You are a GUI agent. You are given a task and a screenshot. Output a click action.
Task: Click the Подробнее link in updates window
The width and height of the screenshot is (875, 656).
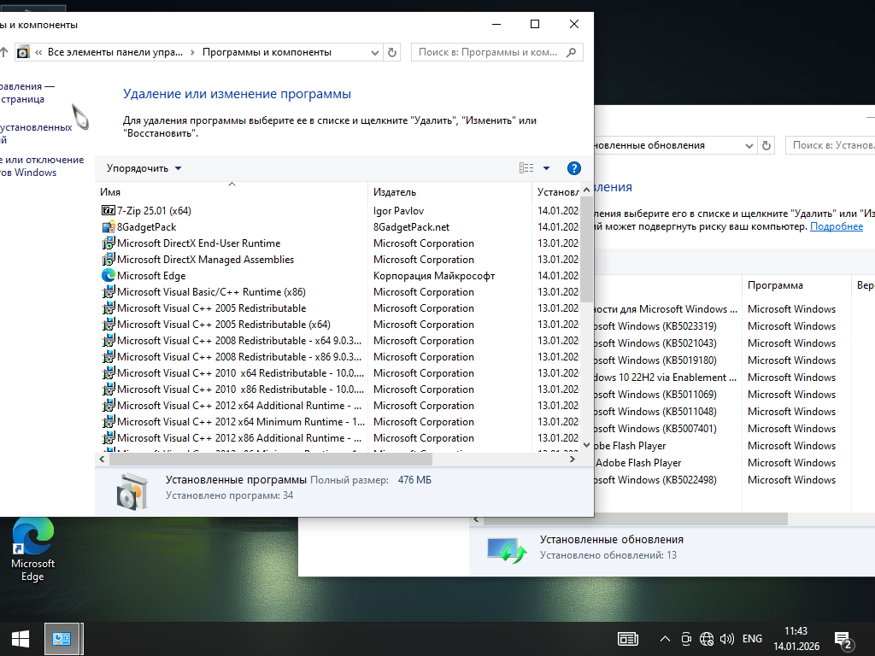coord(837,226)
